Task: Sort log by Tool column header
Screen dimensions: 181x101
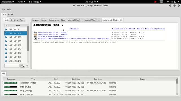Action: (33, 79)
